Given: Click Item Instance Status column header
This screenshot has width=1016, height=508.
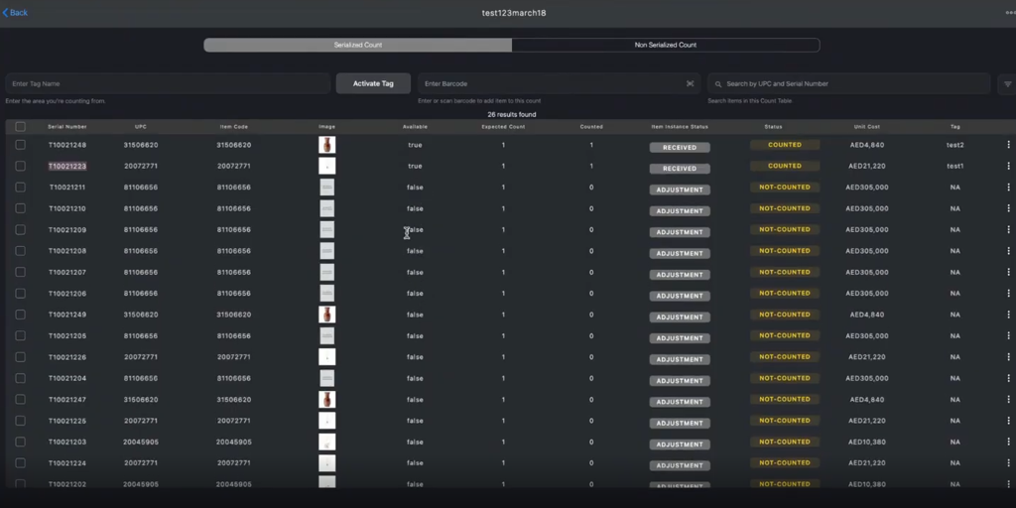Looking at the screenshot, I should pyautogui.click(x=680, y=127).
